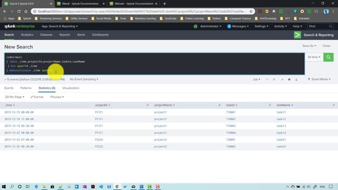The height and width of the screenshot is (190, 338).
Task: Open the Dashboards nav item
Action: [100, 35]
